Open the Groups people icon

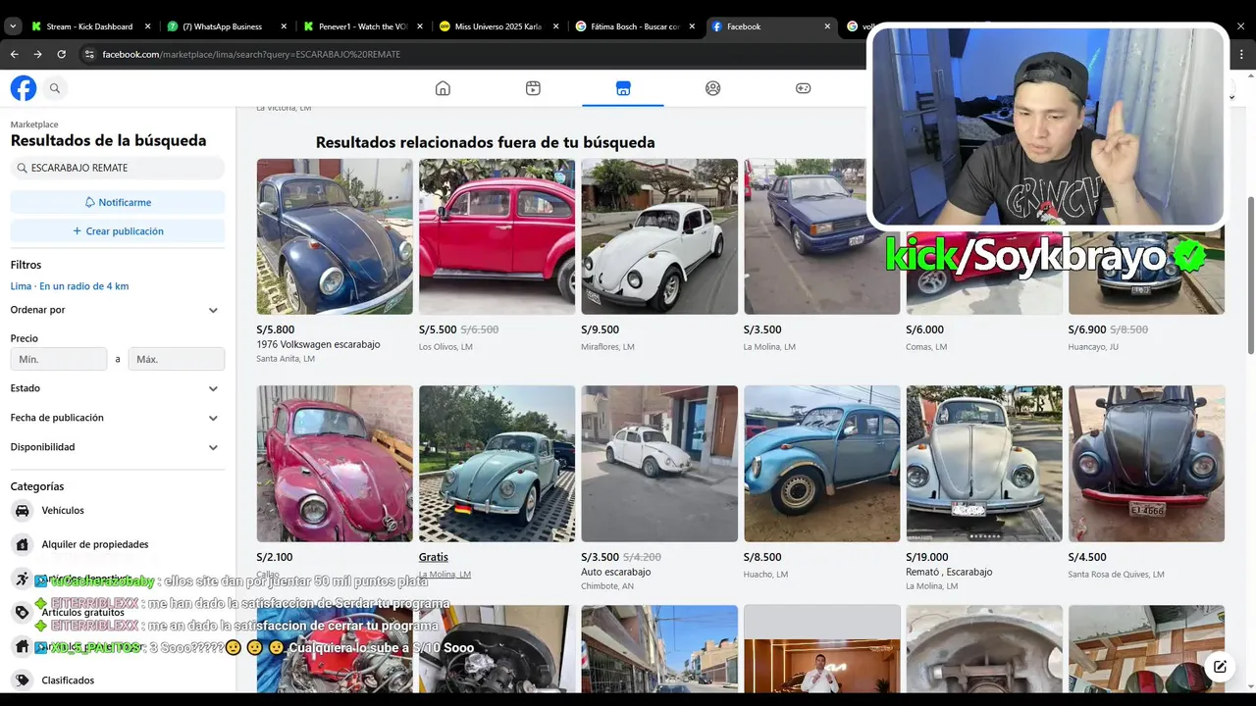click(x=713, y=88)
